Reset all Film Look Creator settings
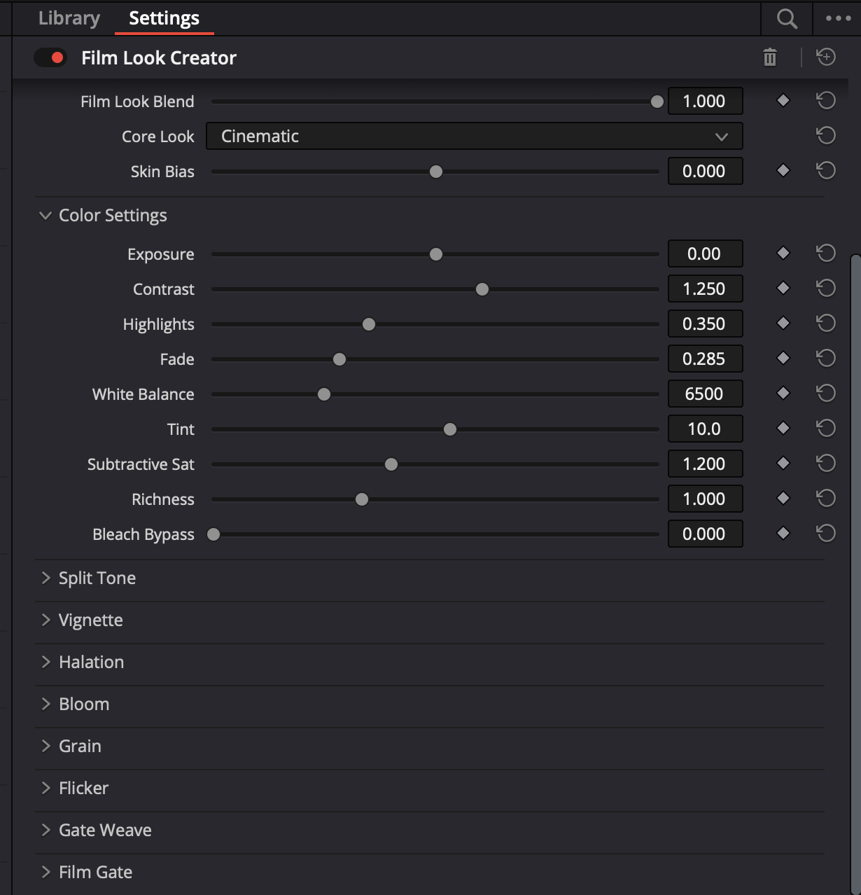Viewport: 861px width, 895px height. coord(826,57)
